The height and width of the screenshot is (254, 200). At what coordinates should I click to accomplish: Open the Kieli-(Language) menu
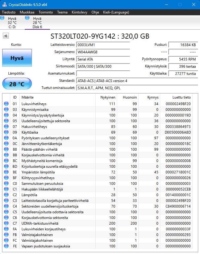pyautogui.click(x=116, y=12)
